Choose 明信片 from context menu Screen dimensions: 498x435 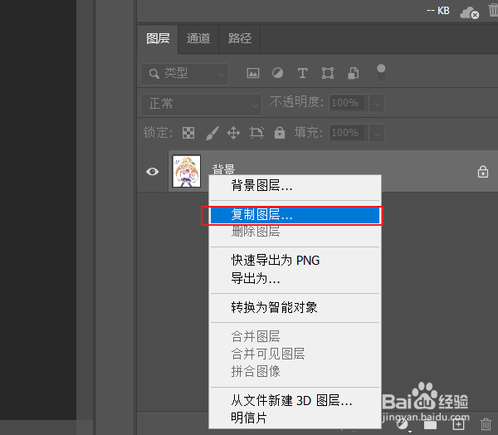295,418
